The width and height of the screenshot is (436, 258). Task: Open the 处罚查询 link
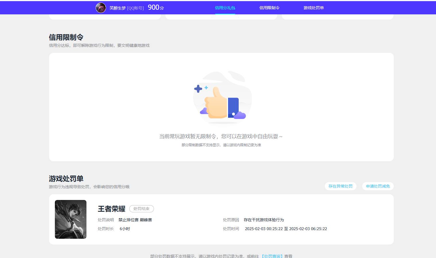tap(272, 256)
